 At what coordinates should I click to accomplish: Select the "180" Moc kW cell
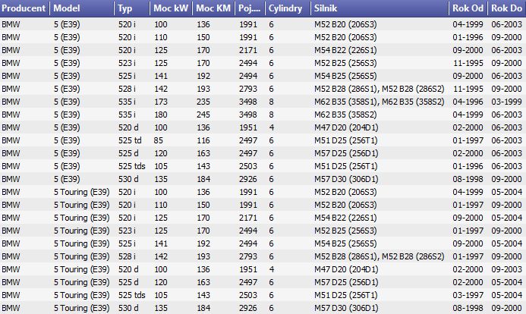click(x=161, y=115)
